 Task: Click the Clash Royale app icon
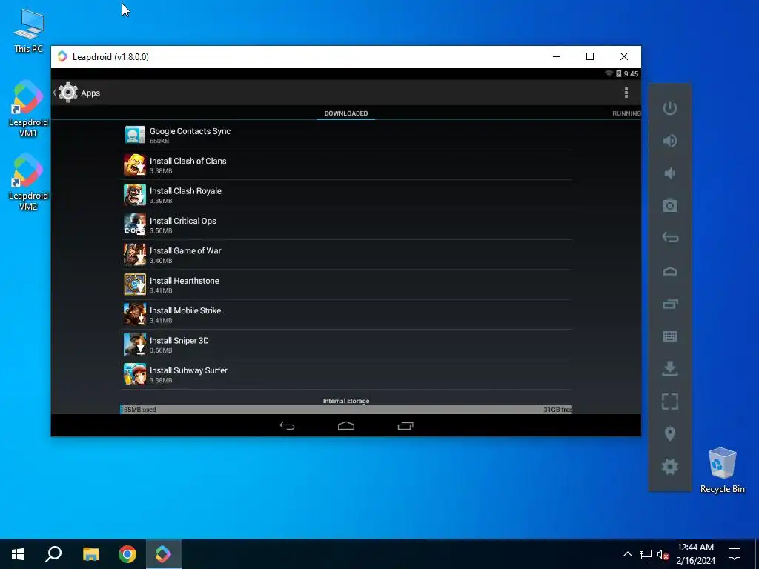pyautogui.click(x=135, y=195)
